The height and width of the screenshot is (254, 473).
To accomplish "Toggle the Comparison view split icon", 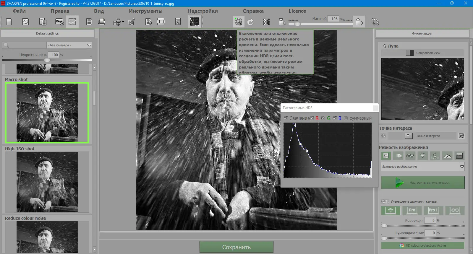I will coord(410,53).
